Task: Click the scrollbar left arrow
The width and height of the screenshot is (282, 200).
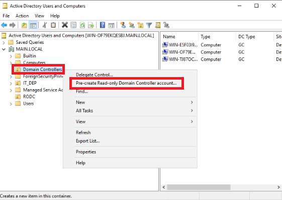Action: [164, 187]
